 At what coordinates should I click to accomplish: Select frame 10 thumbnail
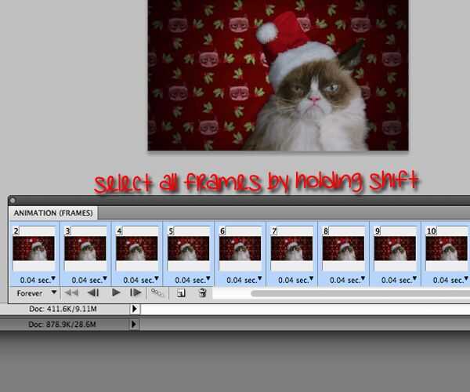pyautogui.click(x=446, y=249)
